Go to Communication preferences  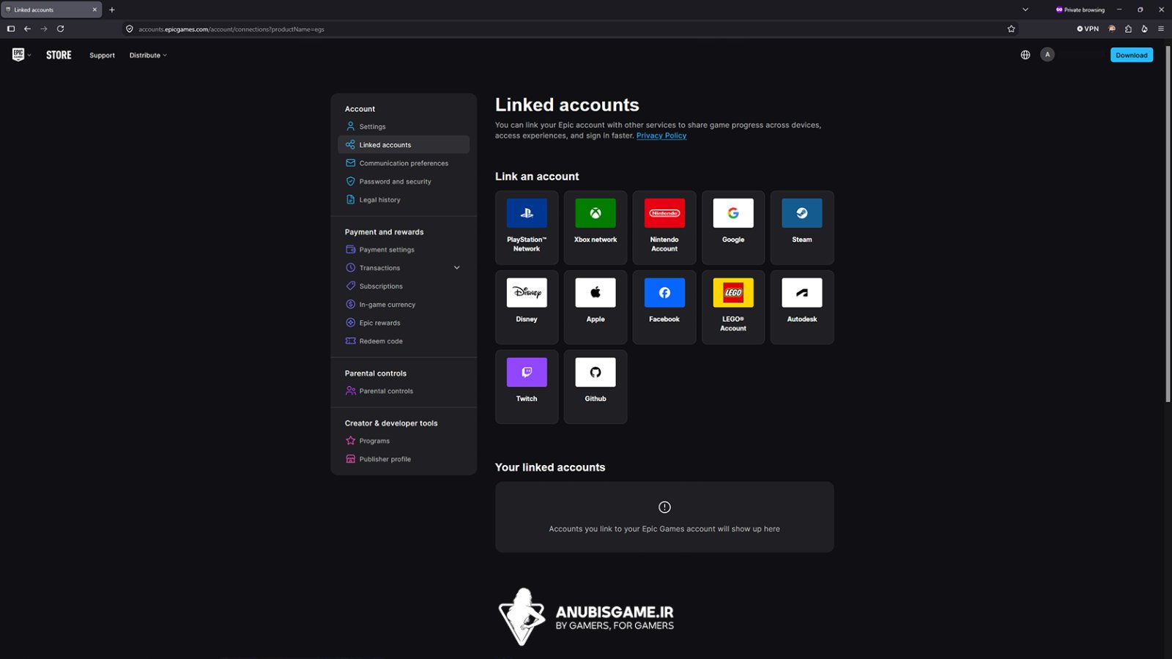click(x=404, y=163)
